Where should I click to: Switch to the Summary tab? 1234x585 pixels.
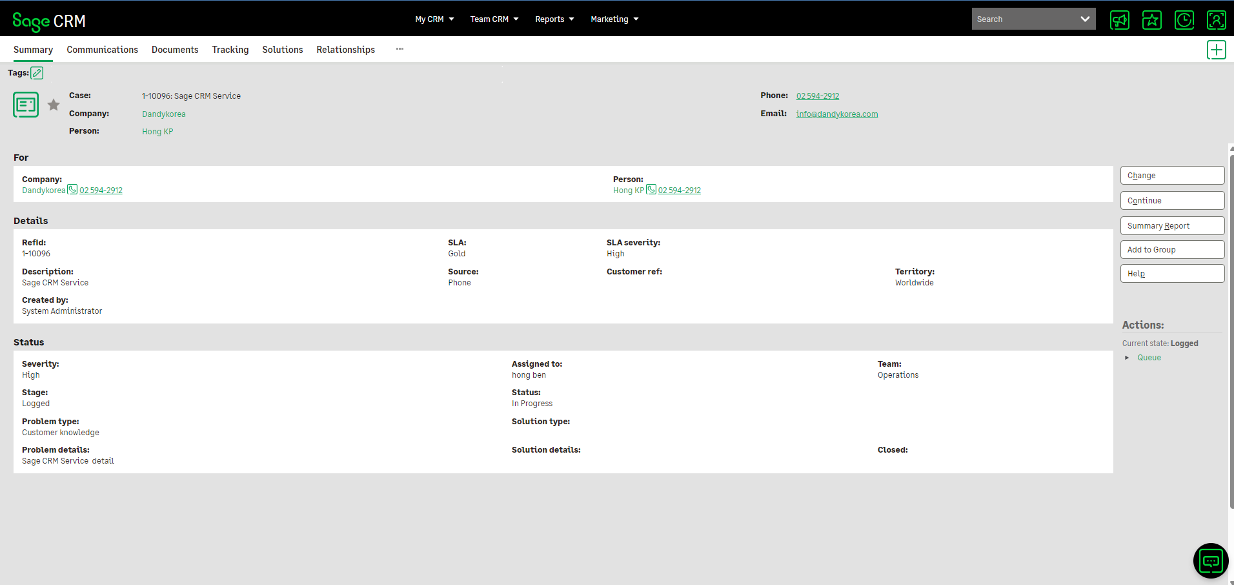[33, 50]
